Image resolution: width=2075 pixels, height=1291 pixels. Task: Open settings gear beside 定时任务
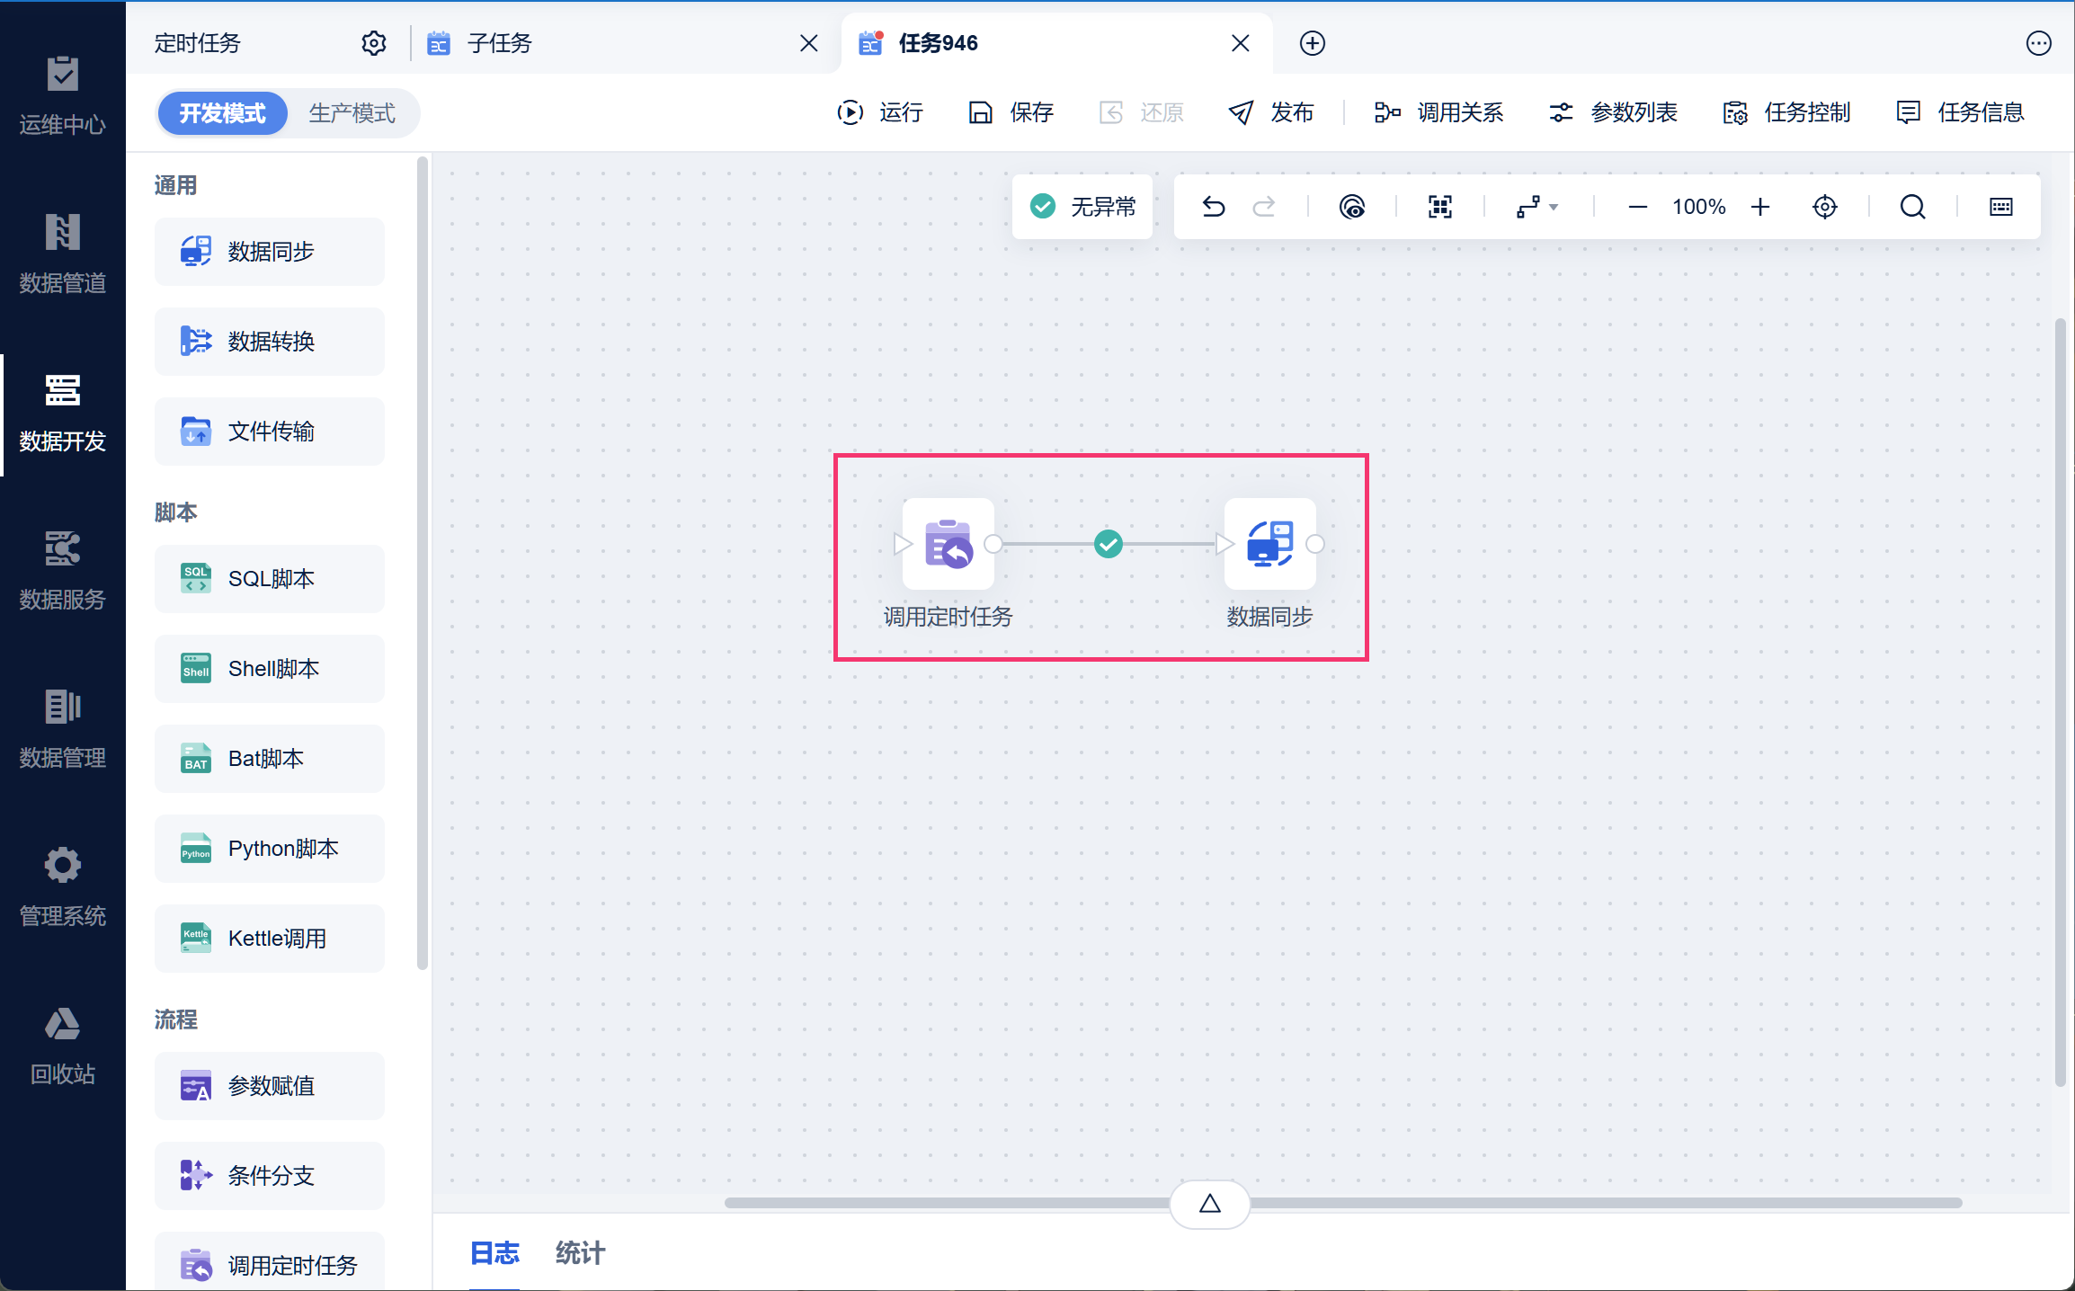click(x=373, y=43)
